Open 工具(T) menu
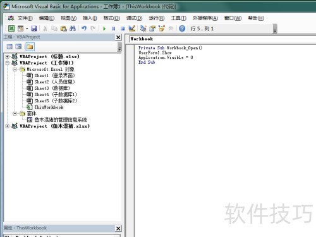The height and width of the screenshot is (237, 316). coord(179,18)
